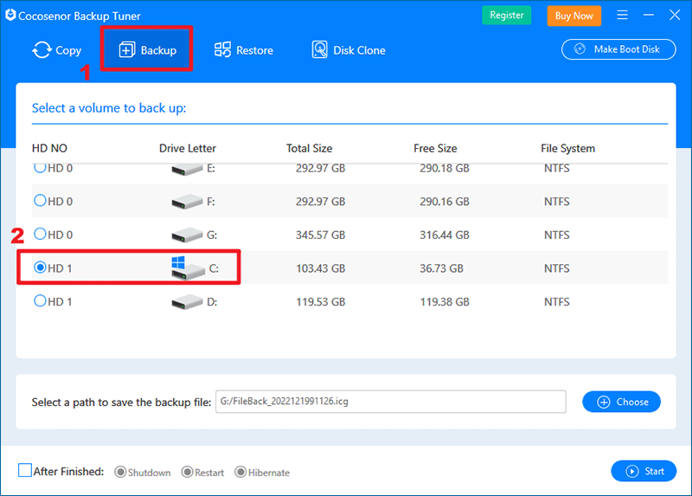692x496 pixels.
Task: Select the Shutdown radio option
Action: click(x=120, y=472)
